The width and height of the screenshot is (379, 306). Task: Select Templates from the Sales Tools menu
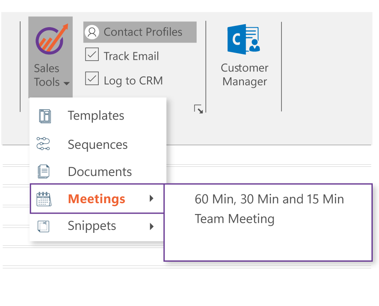click(96, 116)
